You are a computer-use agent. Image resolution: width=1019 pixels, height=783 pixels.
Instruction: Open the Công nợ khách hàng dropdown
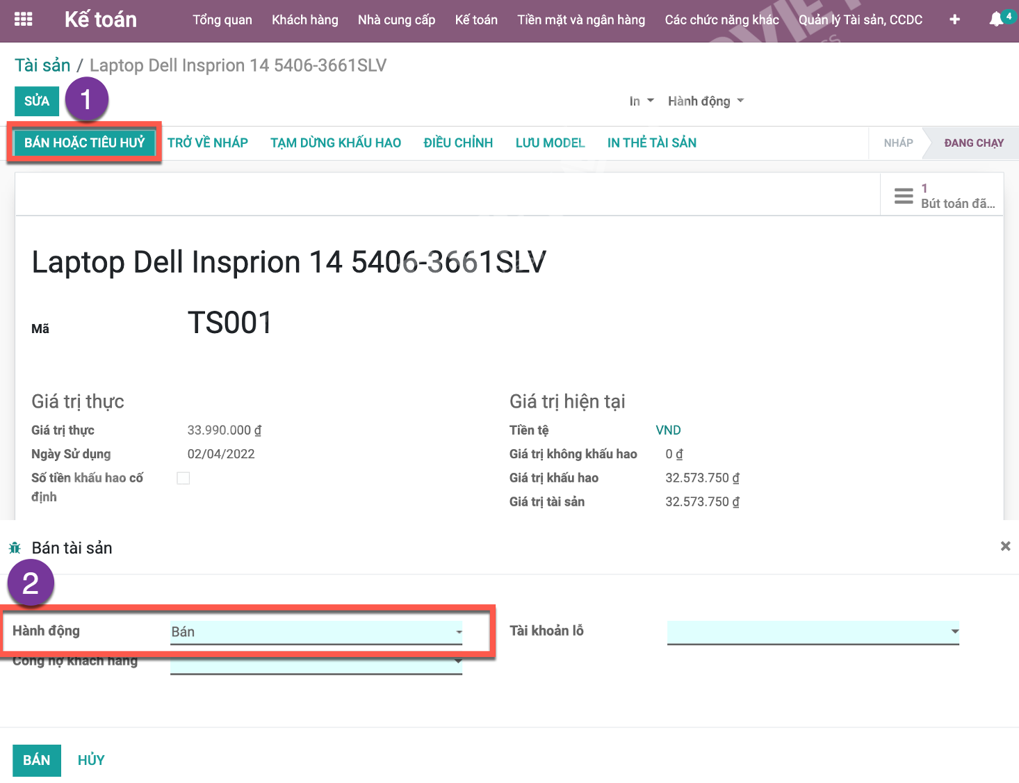[316, 664]
